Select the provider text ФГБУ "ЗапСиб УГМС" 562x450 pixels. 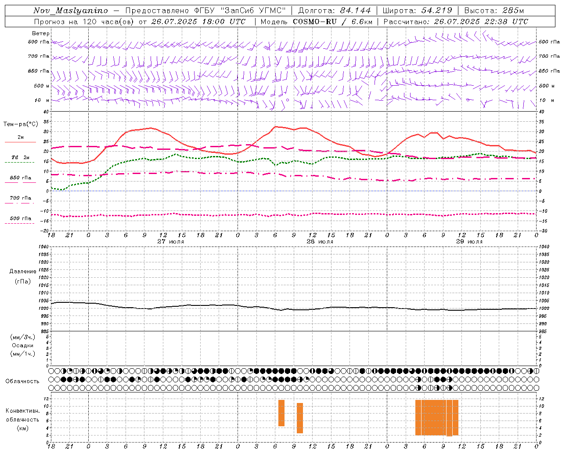click(240, 11)
